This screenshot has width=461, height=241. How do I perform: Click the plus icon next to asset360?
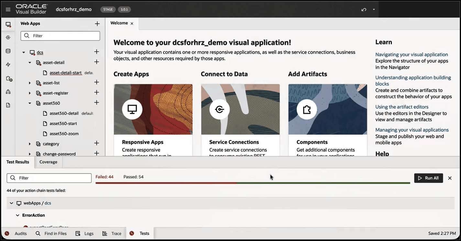point(96,103)
